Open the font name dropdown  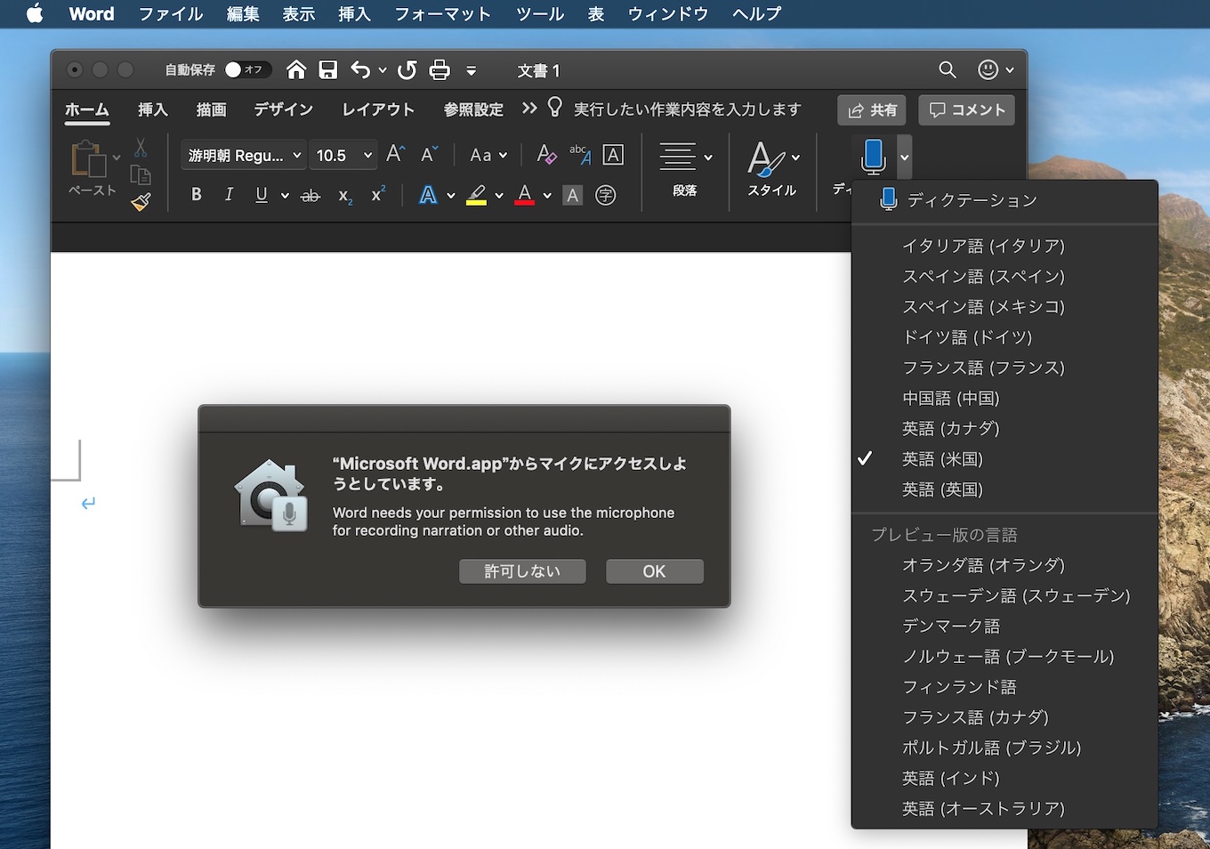(x=244, y=155)
